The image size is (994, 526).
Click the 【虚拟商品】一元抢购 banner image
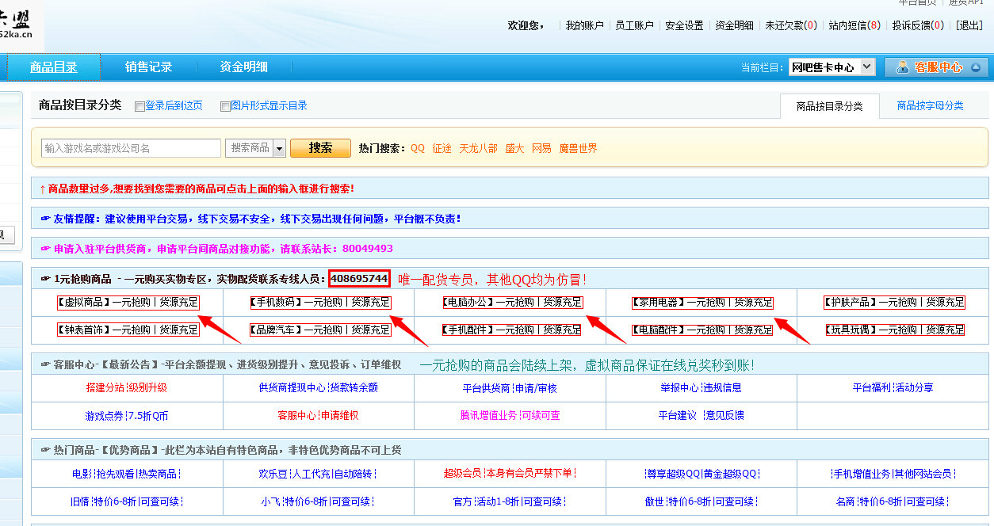pos(127,302)
